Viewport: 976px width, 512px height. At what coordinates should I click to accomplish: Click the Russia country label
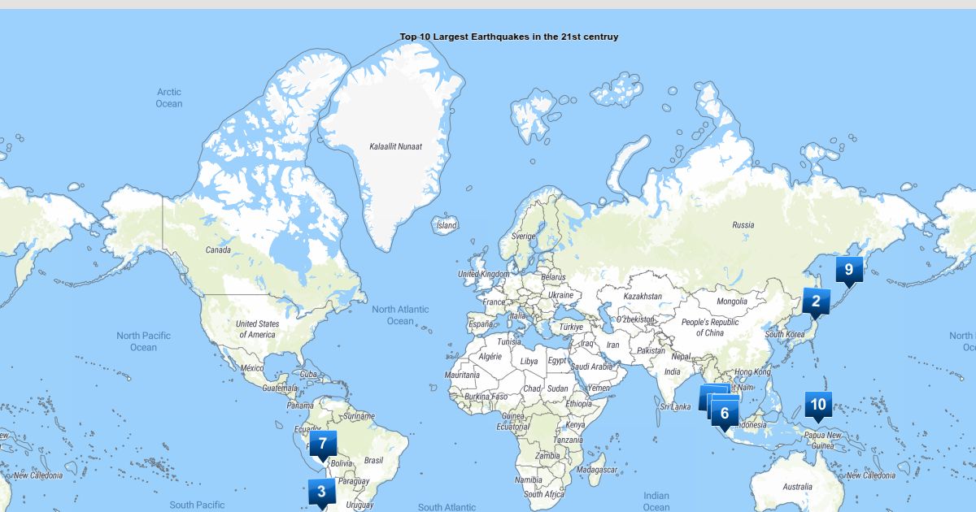(x=743, y=225)
